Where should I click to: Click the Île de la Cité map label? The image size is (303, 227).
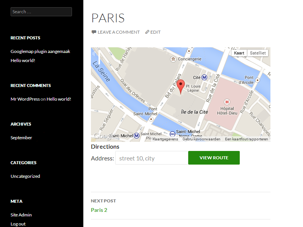pyautogui.click(x=194, y=112)
